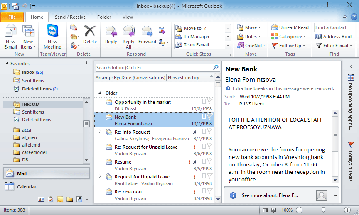Open Microsoft Outlook Help
The width and height of the screenshot is (359, 215).
click(x=354, y=17)
